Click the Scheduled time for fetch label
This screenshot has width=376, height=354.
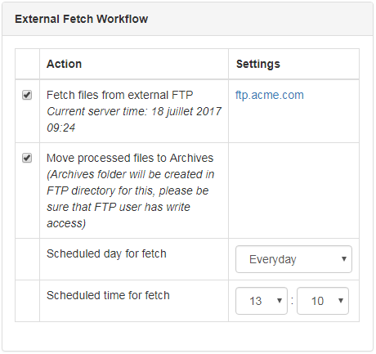pos(108,295)
